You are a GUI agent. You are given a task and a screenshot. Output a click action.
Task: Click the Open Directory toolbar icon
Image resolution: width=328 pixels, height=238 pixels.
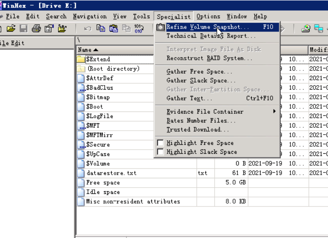click(62, 29)
